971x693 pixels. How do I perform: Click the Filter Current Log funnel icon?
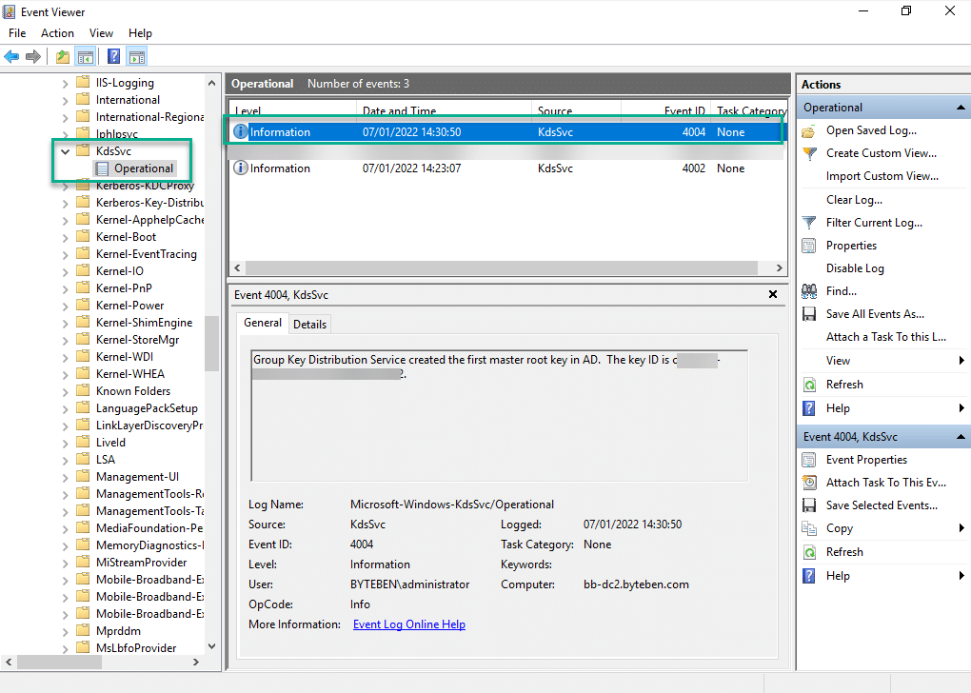click(x=809, y=223)
